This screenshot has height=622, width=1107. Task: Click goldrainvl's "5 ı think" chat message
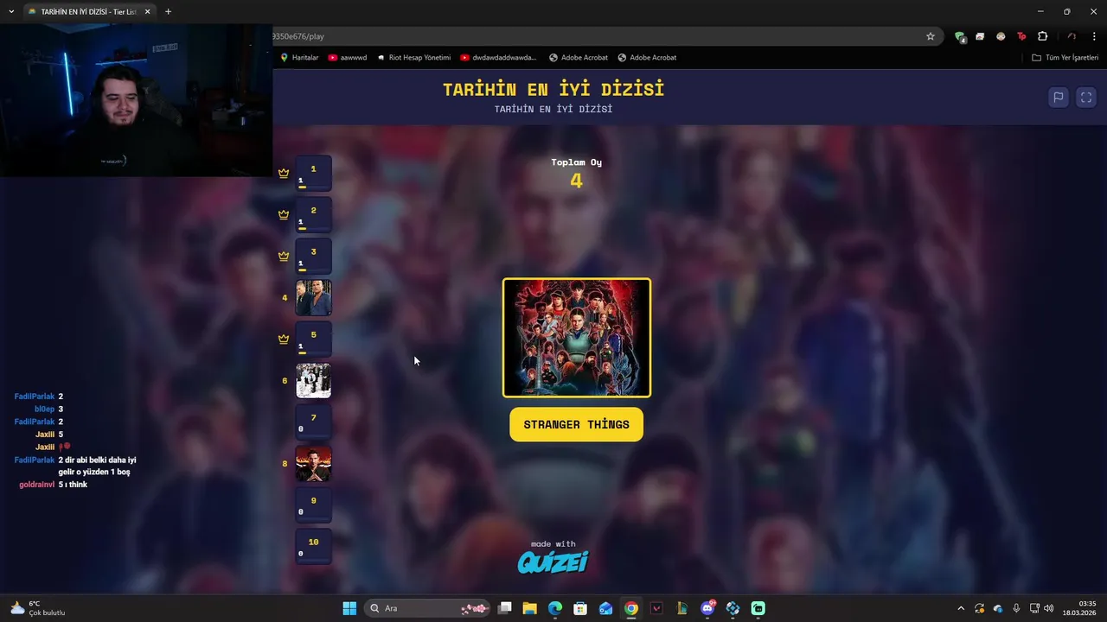pos(54,485)
